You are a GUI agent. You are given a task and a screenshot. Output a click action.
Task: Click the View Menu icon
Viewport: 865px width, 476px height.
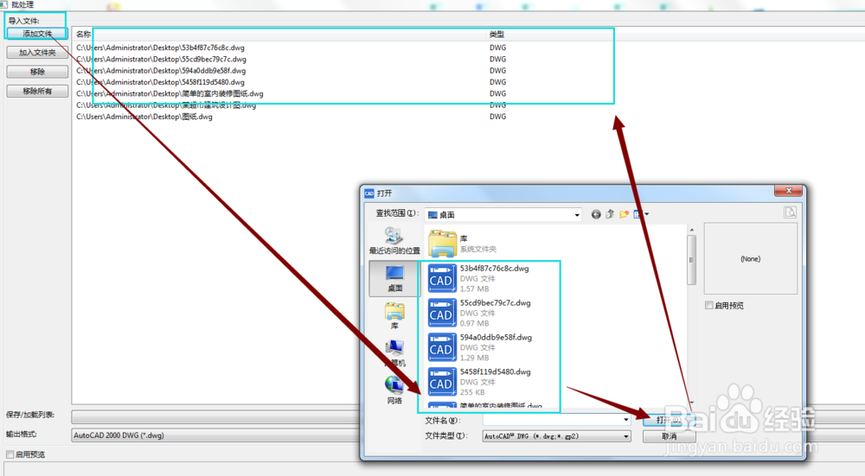[x=638, y=214]
